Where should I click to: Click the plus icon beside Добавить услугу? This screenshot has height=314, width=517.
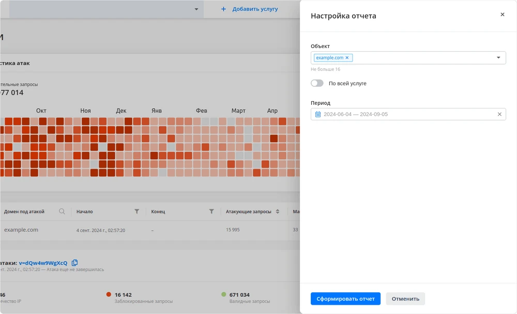tap(223, 9)
